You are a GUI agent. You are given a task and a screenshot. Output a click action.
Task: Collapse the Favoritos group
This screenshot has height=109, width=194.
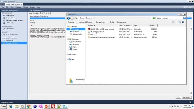click(x=68, y=26)
